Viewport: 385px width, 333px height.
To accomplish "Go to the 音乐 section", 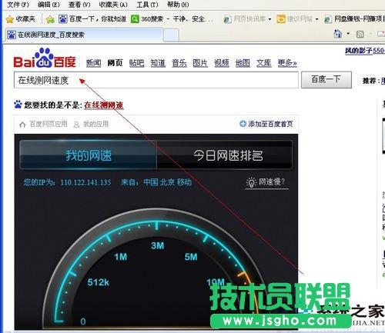I will pyautogui.click(x=179, y=63).
